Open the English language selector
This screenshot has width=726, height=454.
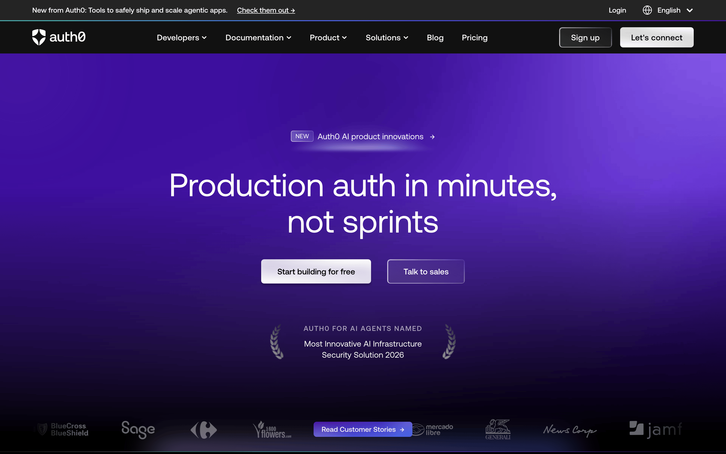tap(668, 10)
